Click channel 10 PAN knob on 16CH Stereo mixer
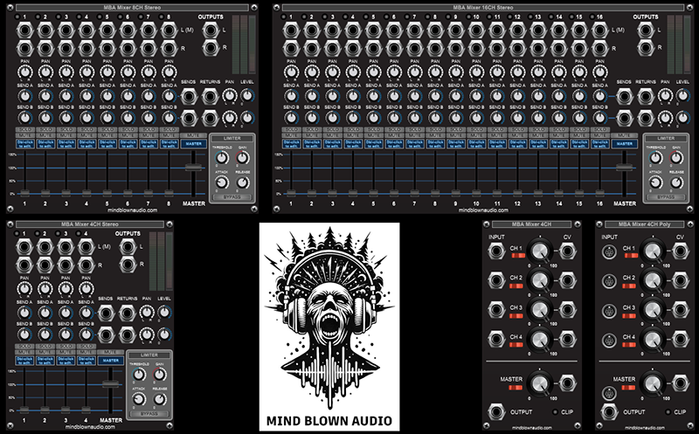Viewport: 699px width, 434px height. [476, 72]
